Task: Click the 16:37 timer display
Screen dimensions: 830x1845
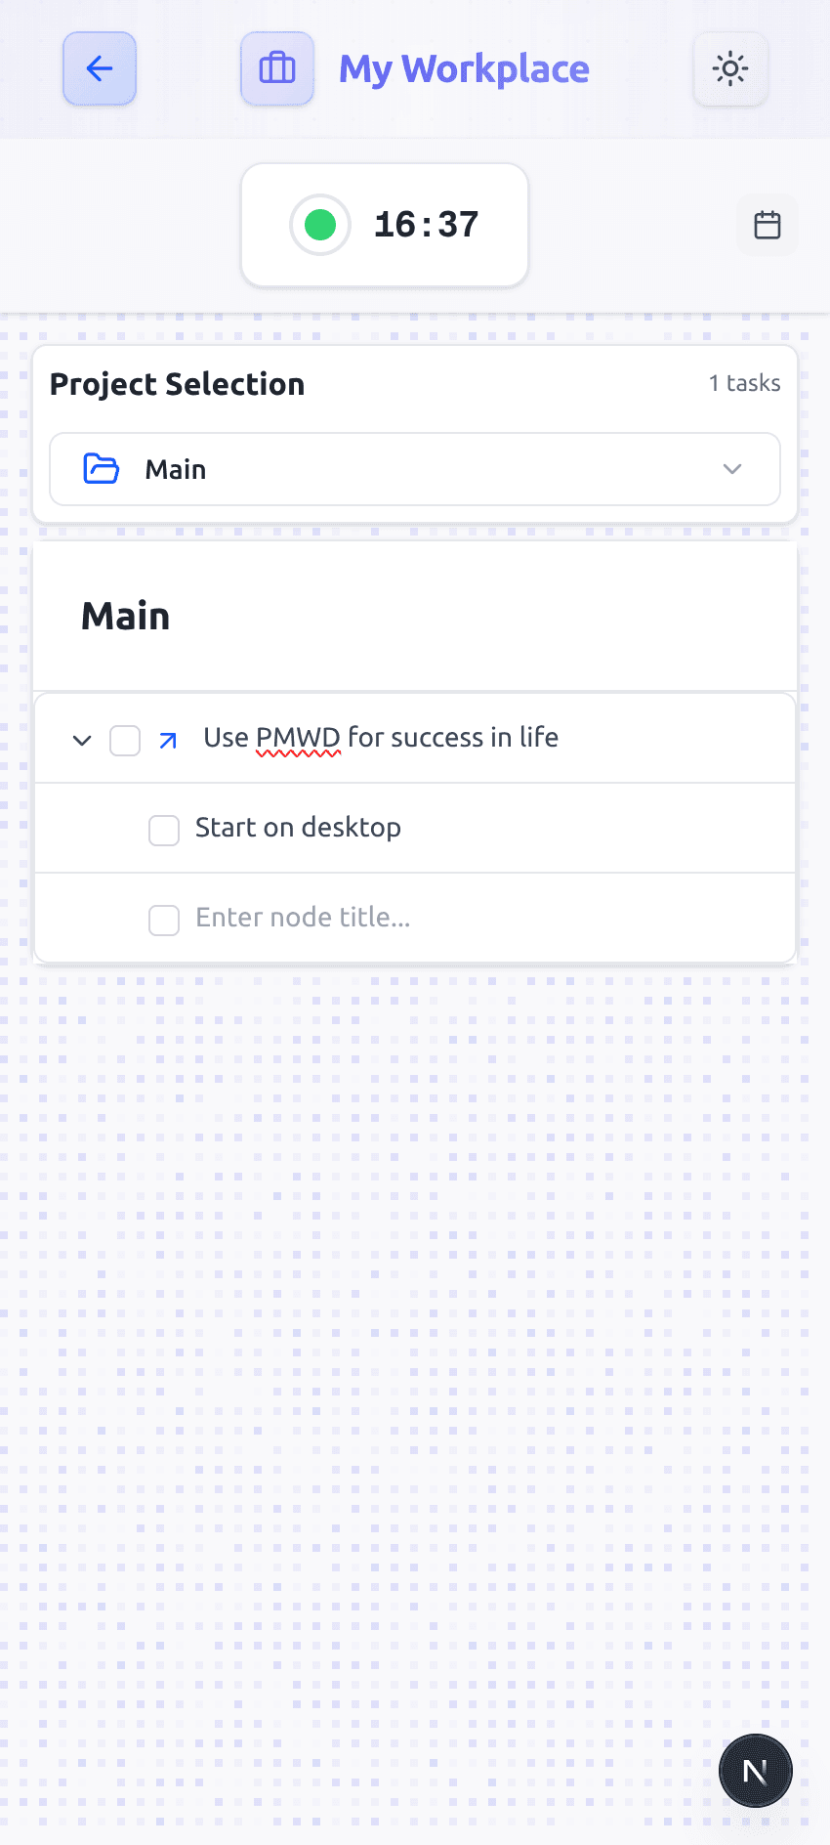Action: (x=427, y=225)
